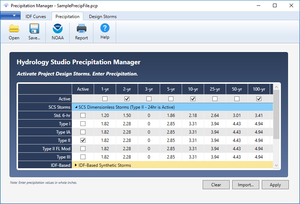This screenshot has width=300, height=204.
Task: Enable the 5-yr active checkbox
Action: point(171,99)
